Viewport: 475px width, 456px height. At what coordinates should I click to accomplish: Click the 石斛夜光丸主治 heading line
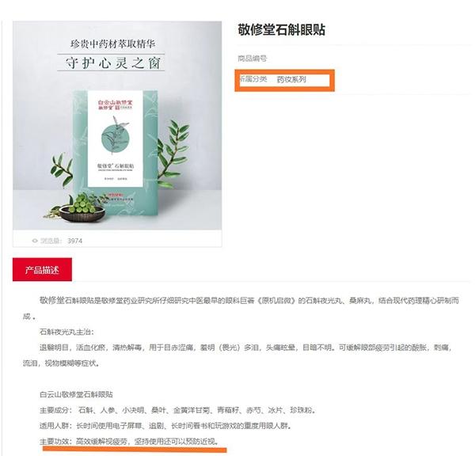66,332
